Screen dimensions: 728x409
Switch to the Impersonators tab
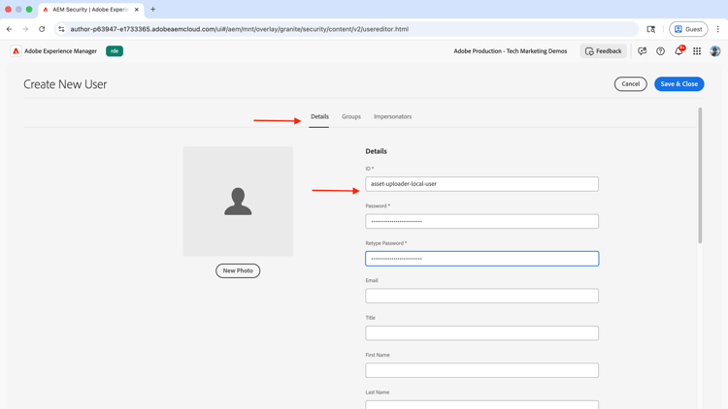tap(392, 116)
